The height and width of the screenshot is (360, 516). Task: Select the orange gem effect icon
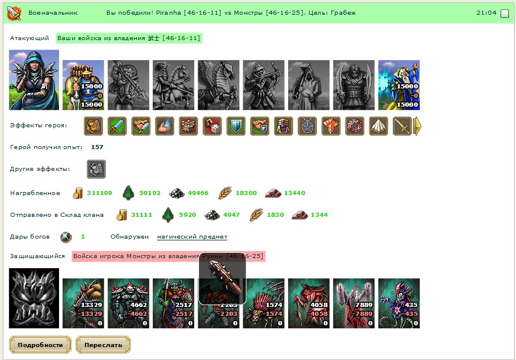tap(331, 126)
